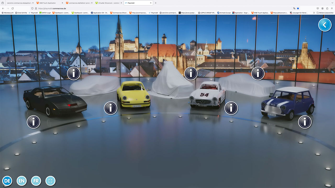Close the Virtueller Showroom tab
This screenshot has width=335, height=188.
pos(121,3)
